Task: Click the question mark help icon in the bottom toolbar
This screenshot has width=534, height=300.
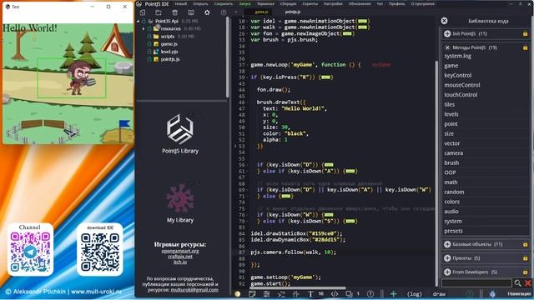Action: coord(370,294)
